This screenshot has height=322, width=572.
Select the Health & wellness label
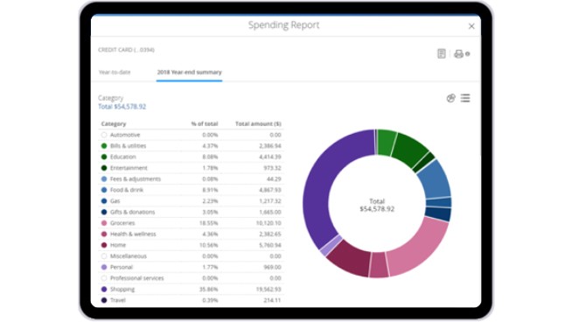[x=133, y=234]
